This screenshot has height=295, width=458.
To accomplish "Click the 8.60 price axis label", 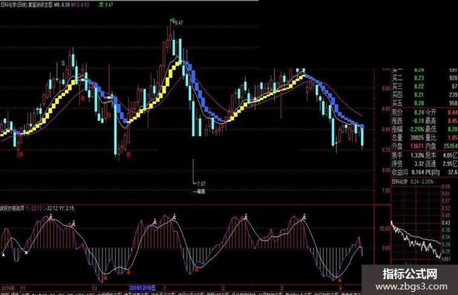I will pos(386,109).
